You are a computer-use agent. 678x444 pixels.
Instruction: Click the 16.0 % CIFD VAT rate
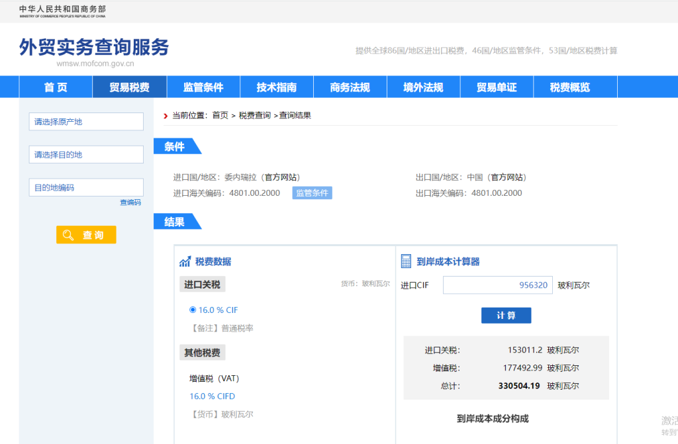(213, 396)
